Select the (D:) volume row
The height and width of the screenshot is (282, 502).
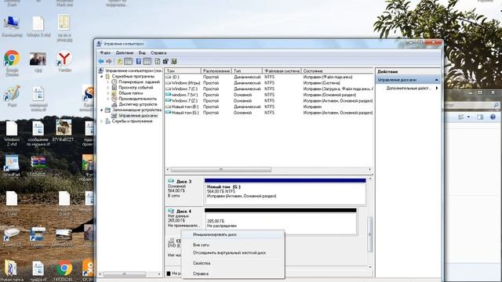(269, 77)
